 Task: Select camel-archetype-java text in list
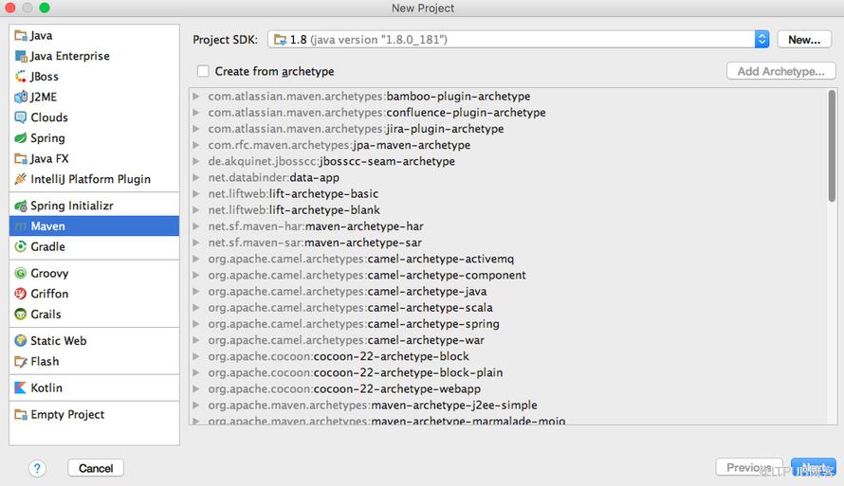coord(427,292)
